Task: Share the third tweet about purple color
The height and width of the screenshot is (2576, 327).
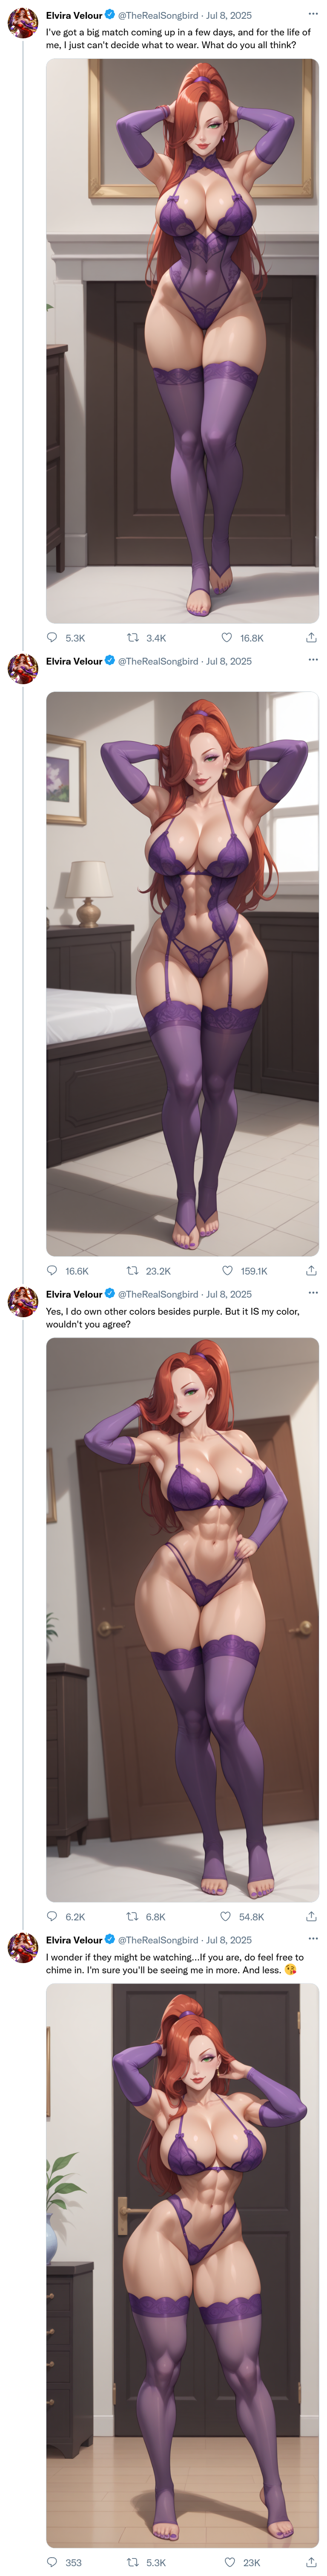Action: tap(311, 1916)
